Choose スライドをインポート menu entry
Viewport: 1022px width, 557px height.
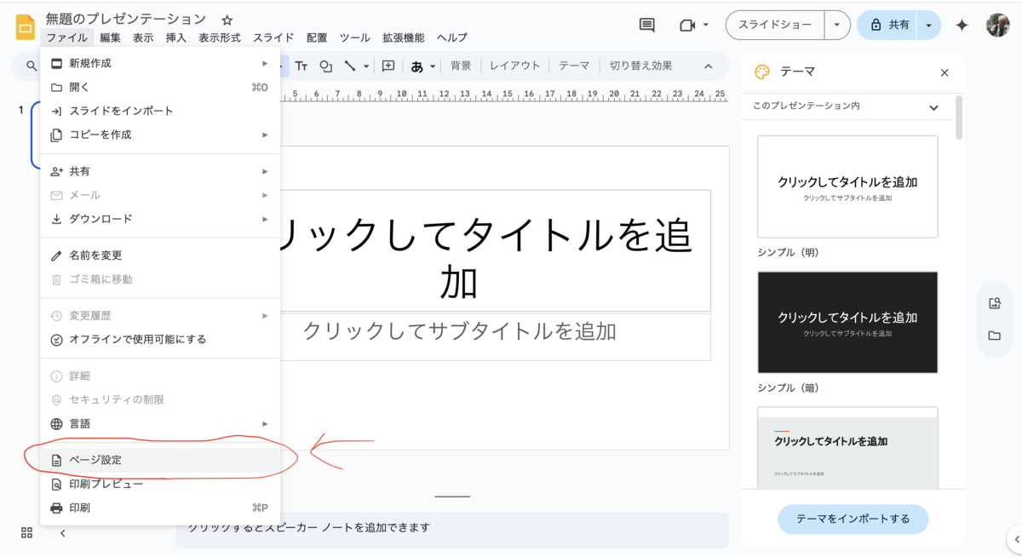[160, 111]
